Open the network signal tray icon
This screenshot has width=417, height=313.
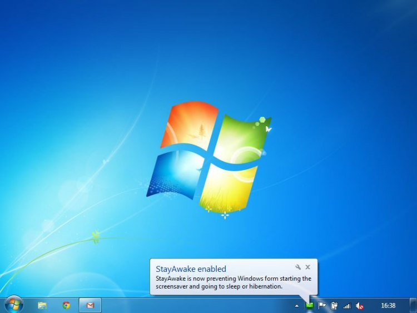point(347,306)
